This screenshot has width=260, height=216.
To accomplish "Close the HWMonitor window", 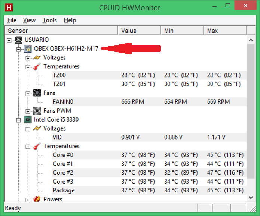I will pos(245,6).
